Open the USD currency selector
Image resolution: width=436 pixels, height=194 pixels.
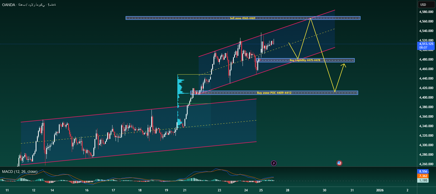pos(423,4)
